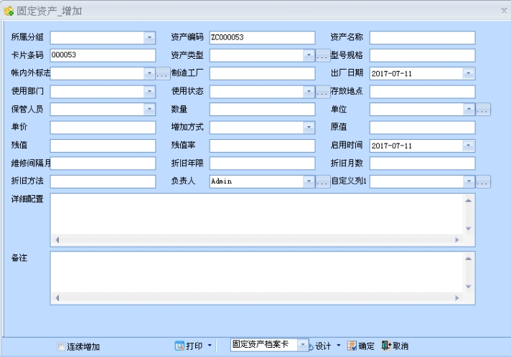Open the 增加方式 dropdown

[309, 128]
